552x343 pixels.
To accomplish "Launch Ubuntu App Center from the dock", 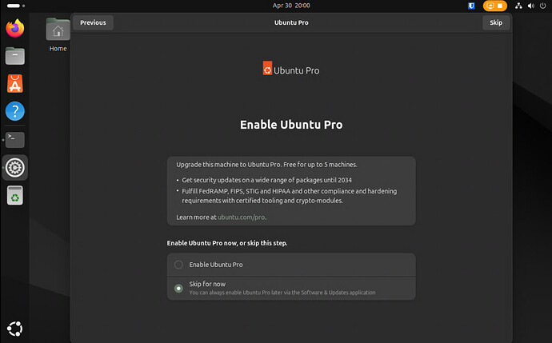I will click(x=14, y=84).
